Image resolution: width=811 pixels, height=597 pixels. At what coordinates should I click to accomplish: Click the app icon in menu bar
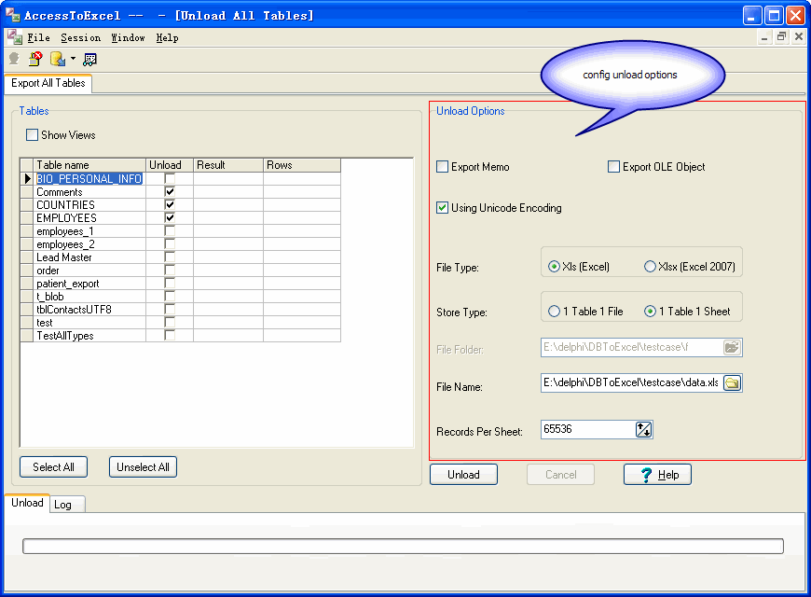(15, 37)
